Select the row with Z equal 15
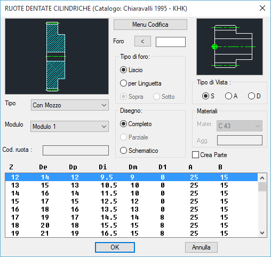The height and width of the screenshot is (257, 271). click(x=131, y=201)
